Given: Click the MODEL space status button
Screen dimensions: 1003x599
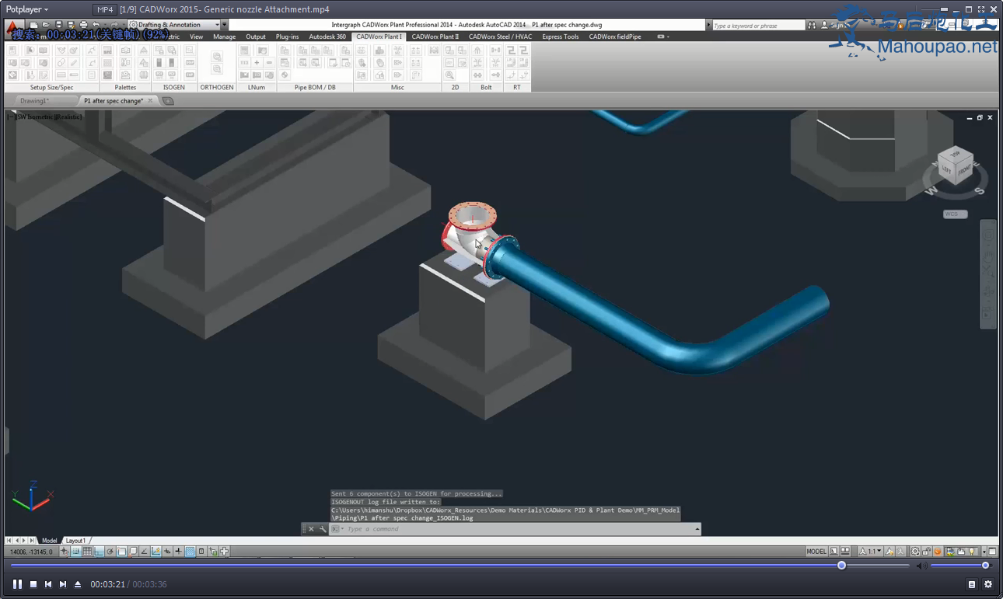Looking at the screenshot, I should coord(816,552).
